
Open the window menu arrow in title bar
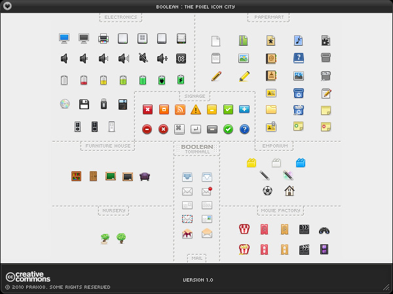click(x=7, y=6)
